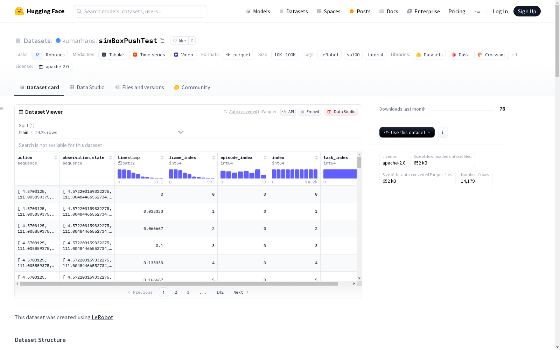This screenshot has height=350, width=560.
Task: Open the LeRobot link in description
Action: (x=102, y=317)
